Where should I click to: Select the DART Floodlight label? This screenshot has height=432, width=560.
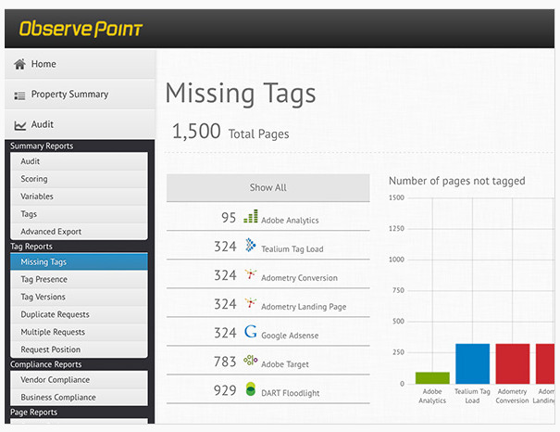[290, 393]
